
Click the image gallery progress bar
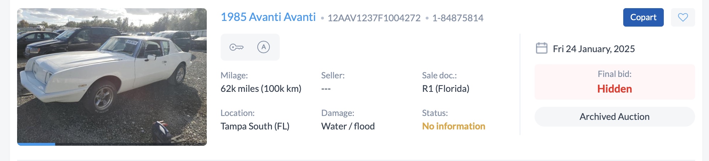click(x=112, y=144)
